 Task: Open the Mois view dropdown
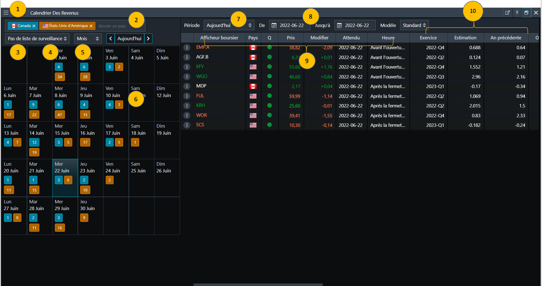tap(88, 39)
